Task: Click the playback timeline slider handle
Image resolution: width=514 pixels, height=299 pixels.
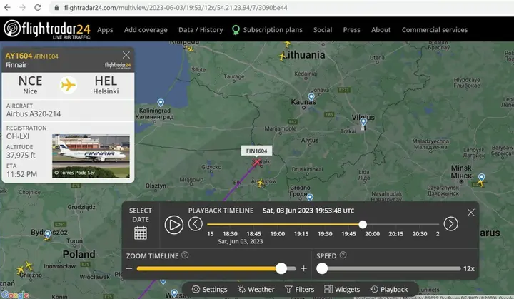Action: (363, 225)
